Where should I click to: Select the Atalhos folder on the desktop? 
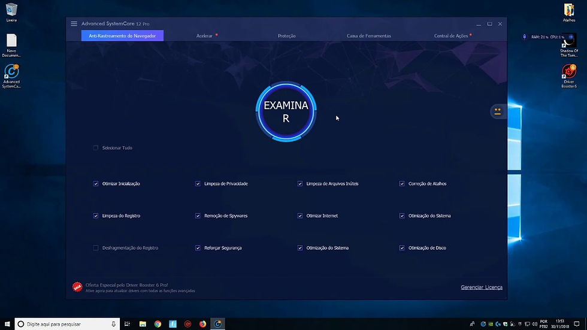568,13
